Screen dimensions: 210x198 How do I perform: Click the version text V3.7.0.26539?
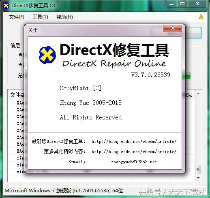coord(151,75)
